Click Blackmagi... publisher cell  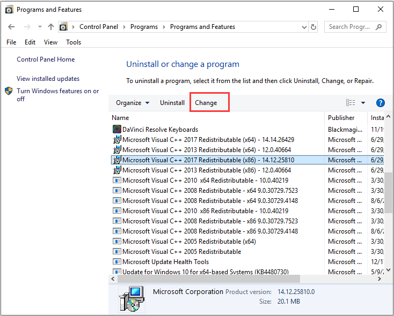[x=345, y=130]
